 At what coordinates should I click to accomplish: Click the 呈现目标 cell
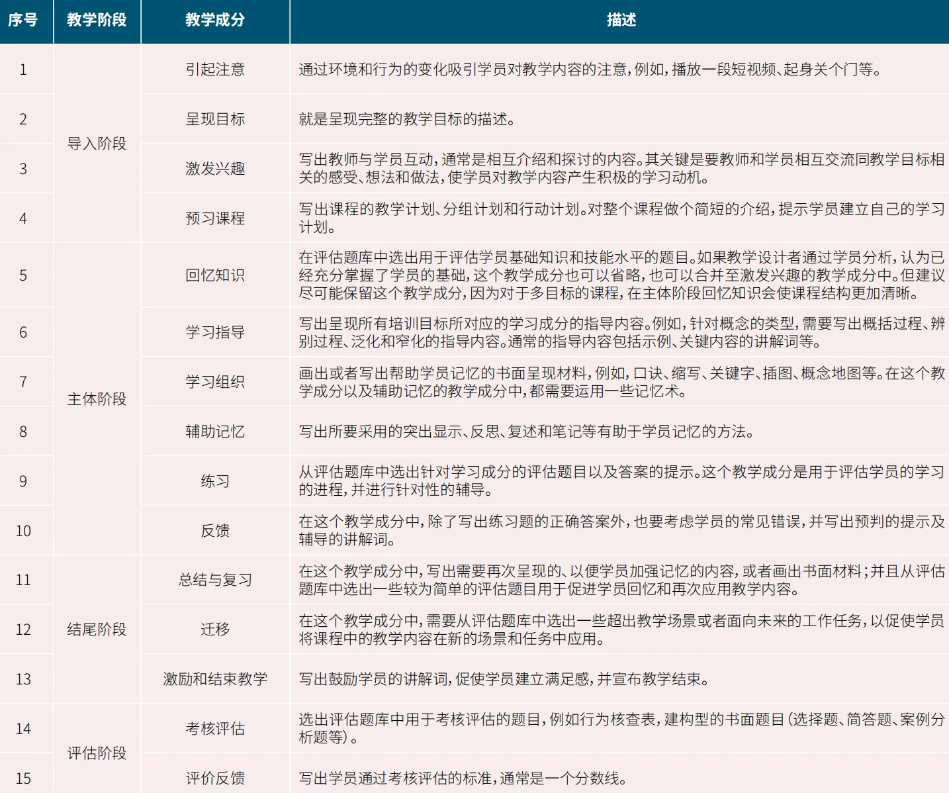point(215,119)
